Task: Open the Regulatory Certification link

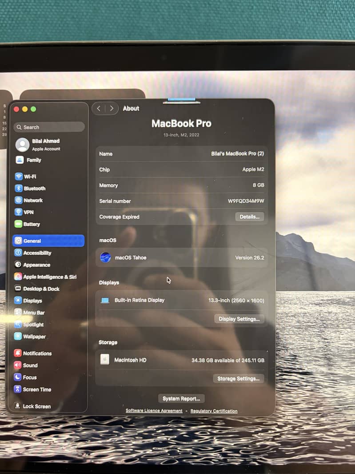Action: point(214,411)
